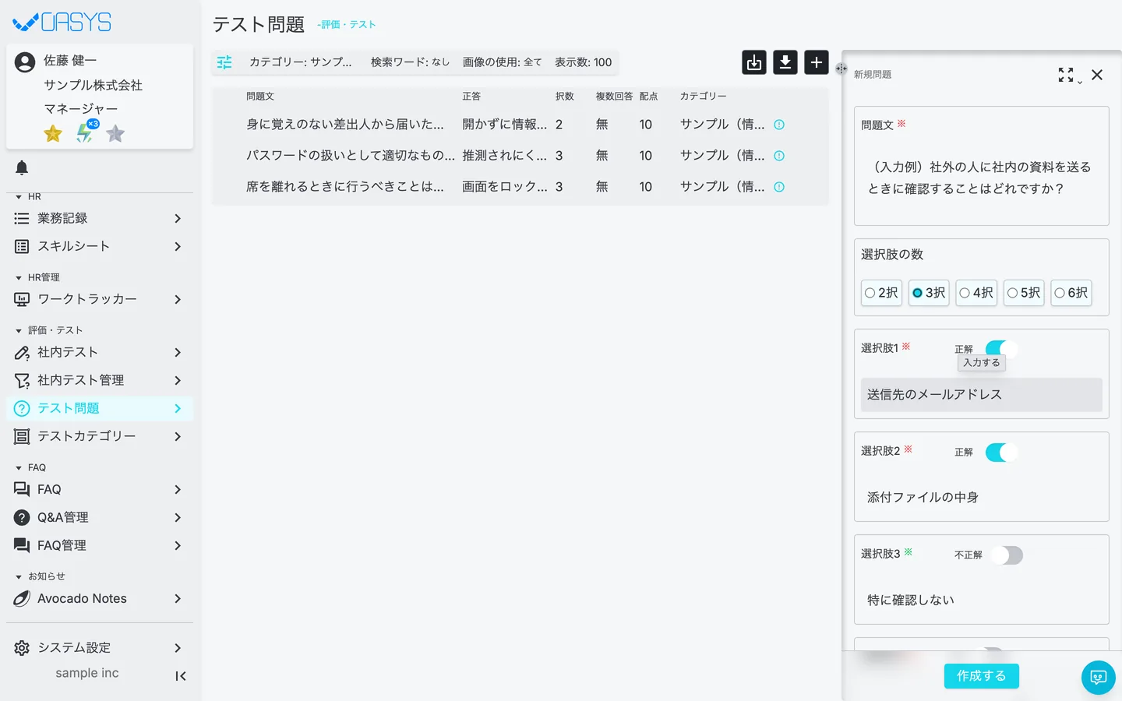Click the info icon on 席を離れる row

(779, 187)
